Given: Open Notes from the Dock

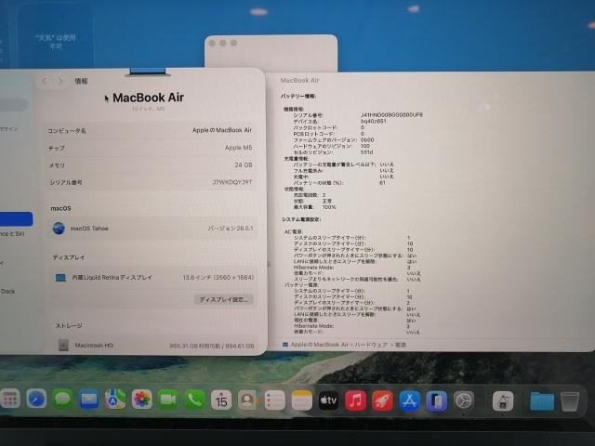Looking at the screenshot, I should click(x=301, y=400).
